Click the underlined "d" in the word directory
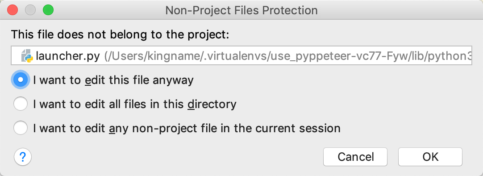Viewport: 483px width, 176px height. (191, 105)
